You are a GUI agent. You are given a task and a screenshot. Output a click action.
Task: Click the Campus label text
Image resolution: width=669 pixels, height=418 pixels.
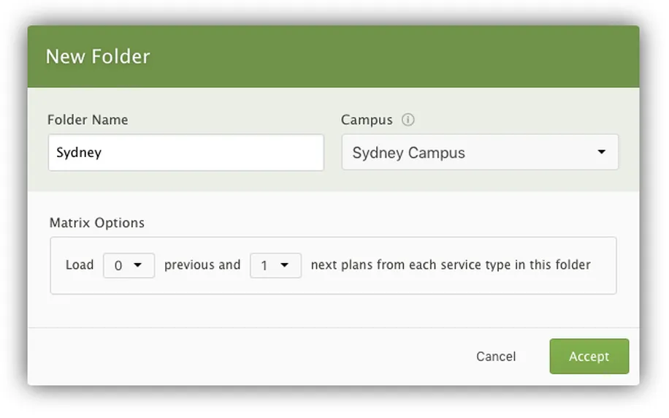pyautogui.click(x=367, y=120)
